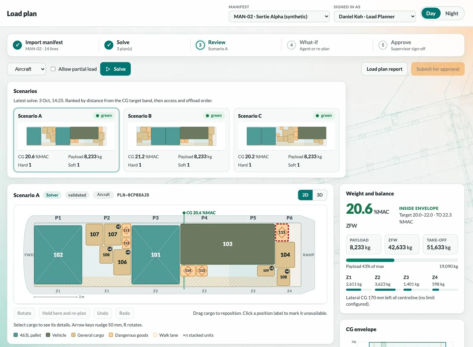This screenshot has height=347, width=473.
Task: Select Scenario C card thumbnail
Action: [286, 136]
